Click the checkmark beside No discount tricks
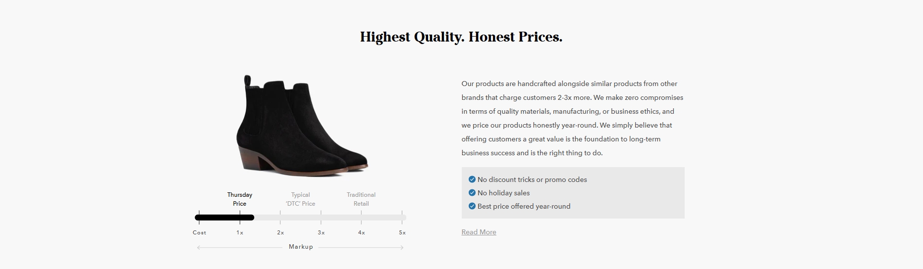The height and width of the screenshot is (269, 923). pyautogui.click(x=472, y=179)
